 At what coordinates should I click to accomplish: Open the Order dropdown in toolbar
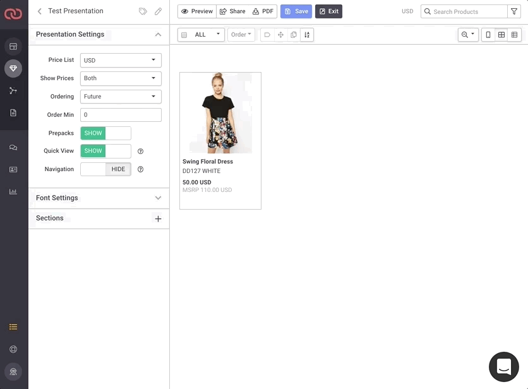tap(241, 35)
